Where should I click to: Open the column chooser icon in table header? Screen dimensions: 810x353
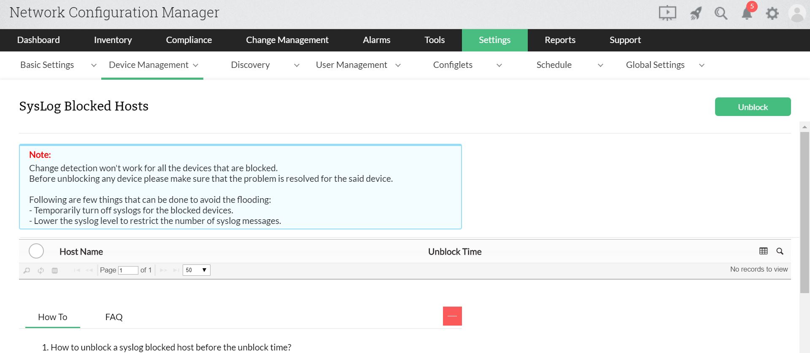[x=763, y=251]
